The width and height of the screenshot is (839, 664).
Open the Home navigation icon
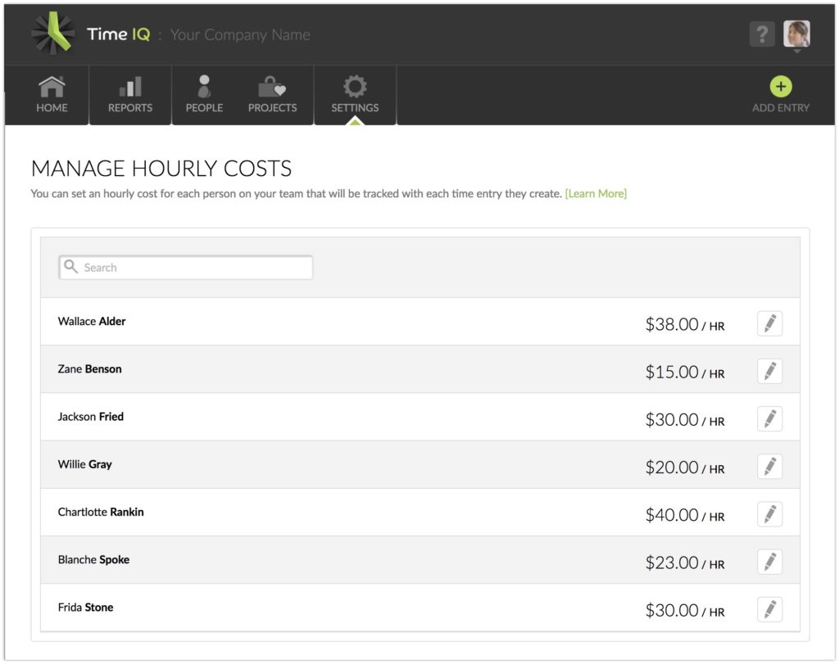pos(52,85)
